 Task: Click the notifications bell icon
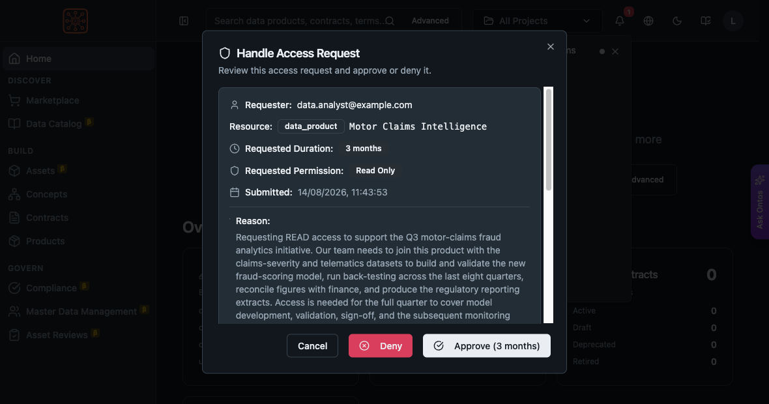pos(620,21)
